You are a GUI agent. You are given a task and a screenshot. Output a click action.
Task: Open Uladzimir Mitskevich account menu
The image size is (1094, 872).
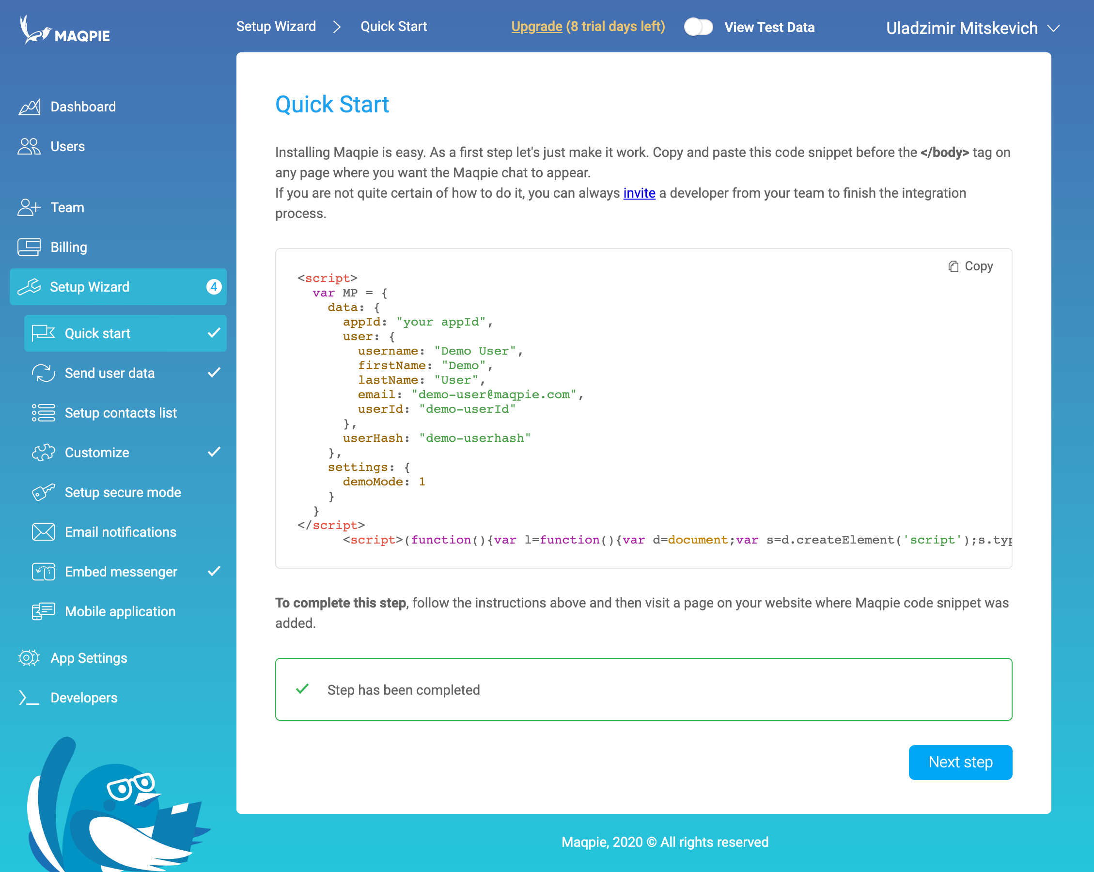tap(973, 29)
